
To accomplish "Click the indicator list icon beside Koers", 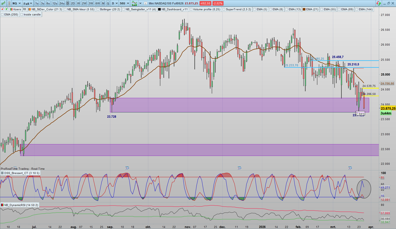I will (x=24, y=9).
